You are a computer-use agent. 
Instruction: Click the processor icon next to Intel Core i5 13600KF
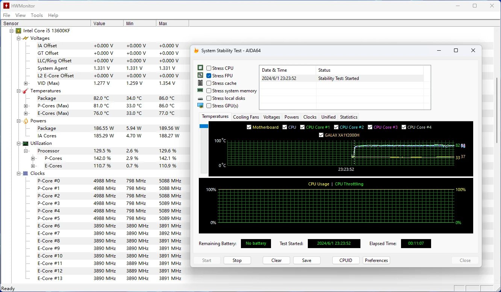click(x=18, y=31)
